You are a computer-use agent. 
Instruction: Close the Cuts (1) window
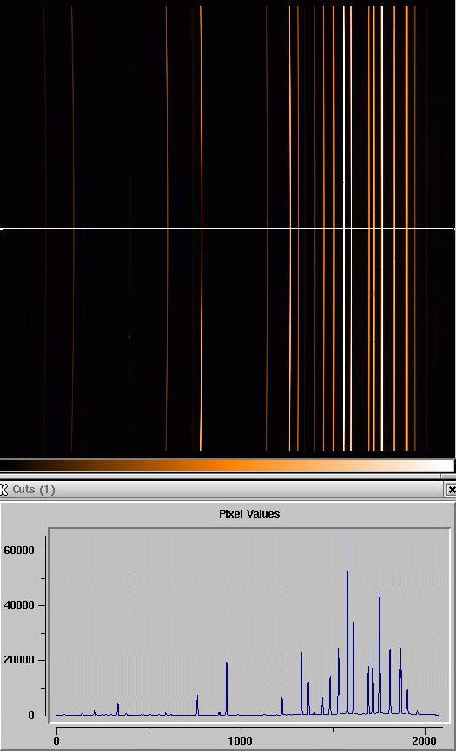451,489
